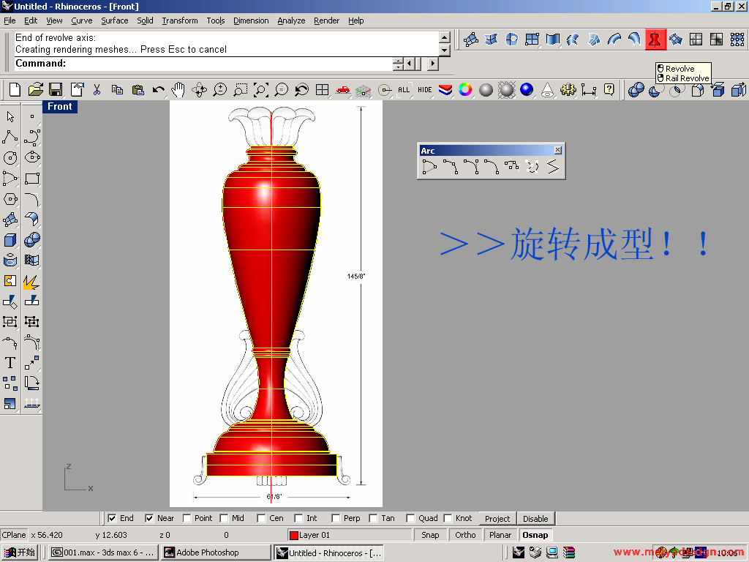Open the Analyze menu
The height and width of the screenshot is (562, 749).
(291, 20)
